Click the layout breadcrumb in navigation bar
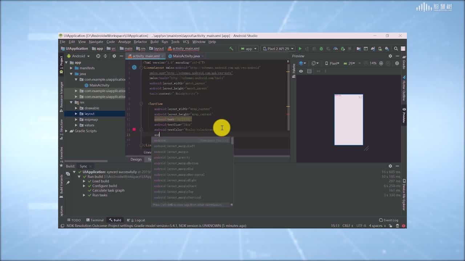Screen dimensions: 465x261 tap(157, 49)
